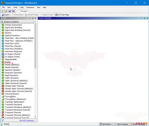The image size is (149, 126).
Task: Click the Import button
Action: (x=6, y=15)
